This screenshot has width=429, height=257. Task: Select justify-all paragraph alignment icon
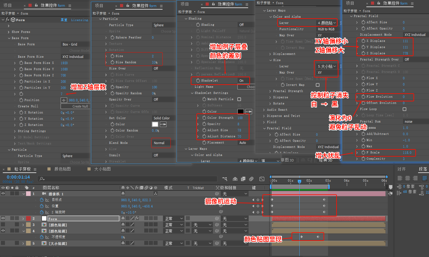pos(424,178)
